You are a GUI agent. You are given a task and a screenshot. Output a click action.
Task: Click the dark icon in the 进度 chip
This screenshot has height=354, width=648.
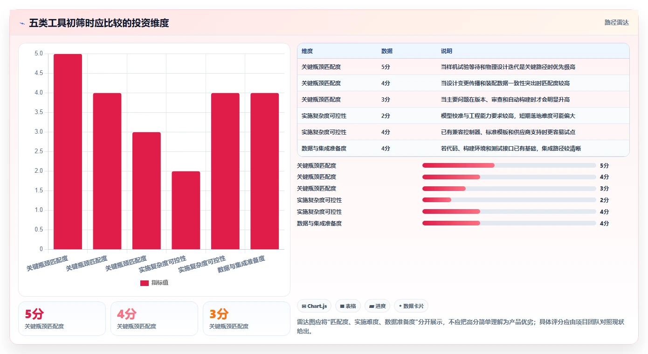click(x=372, y=306)
